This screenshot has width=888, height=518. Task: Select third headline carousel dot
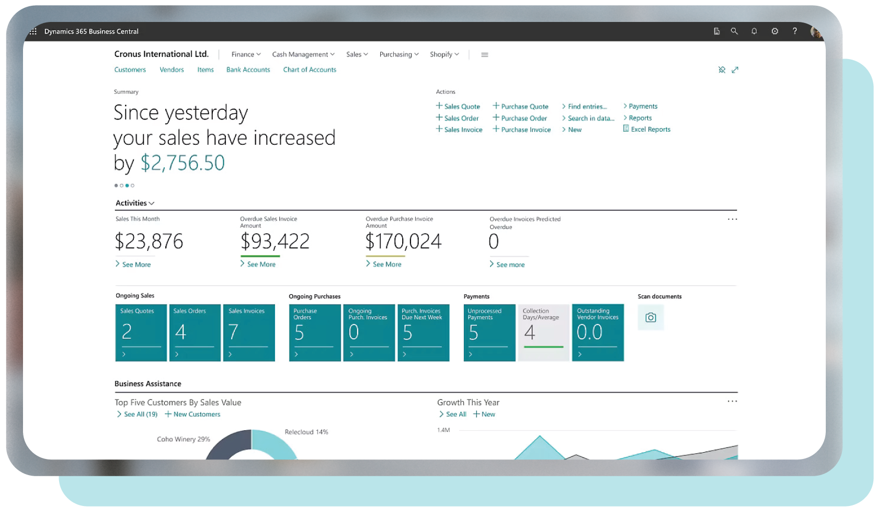coord(127,186)
